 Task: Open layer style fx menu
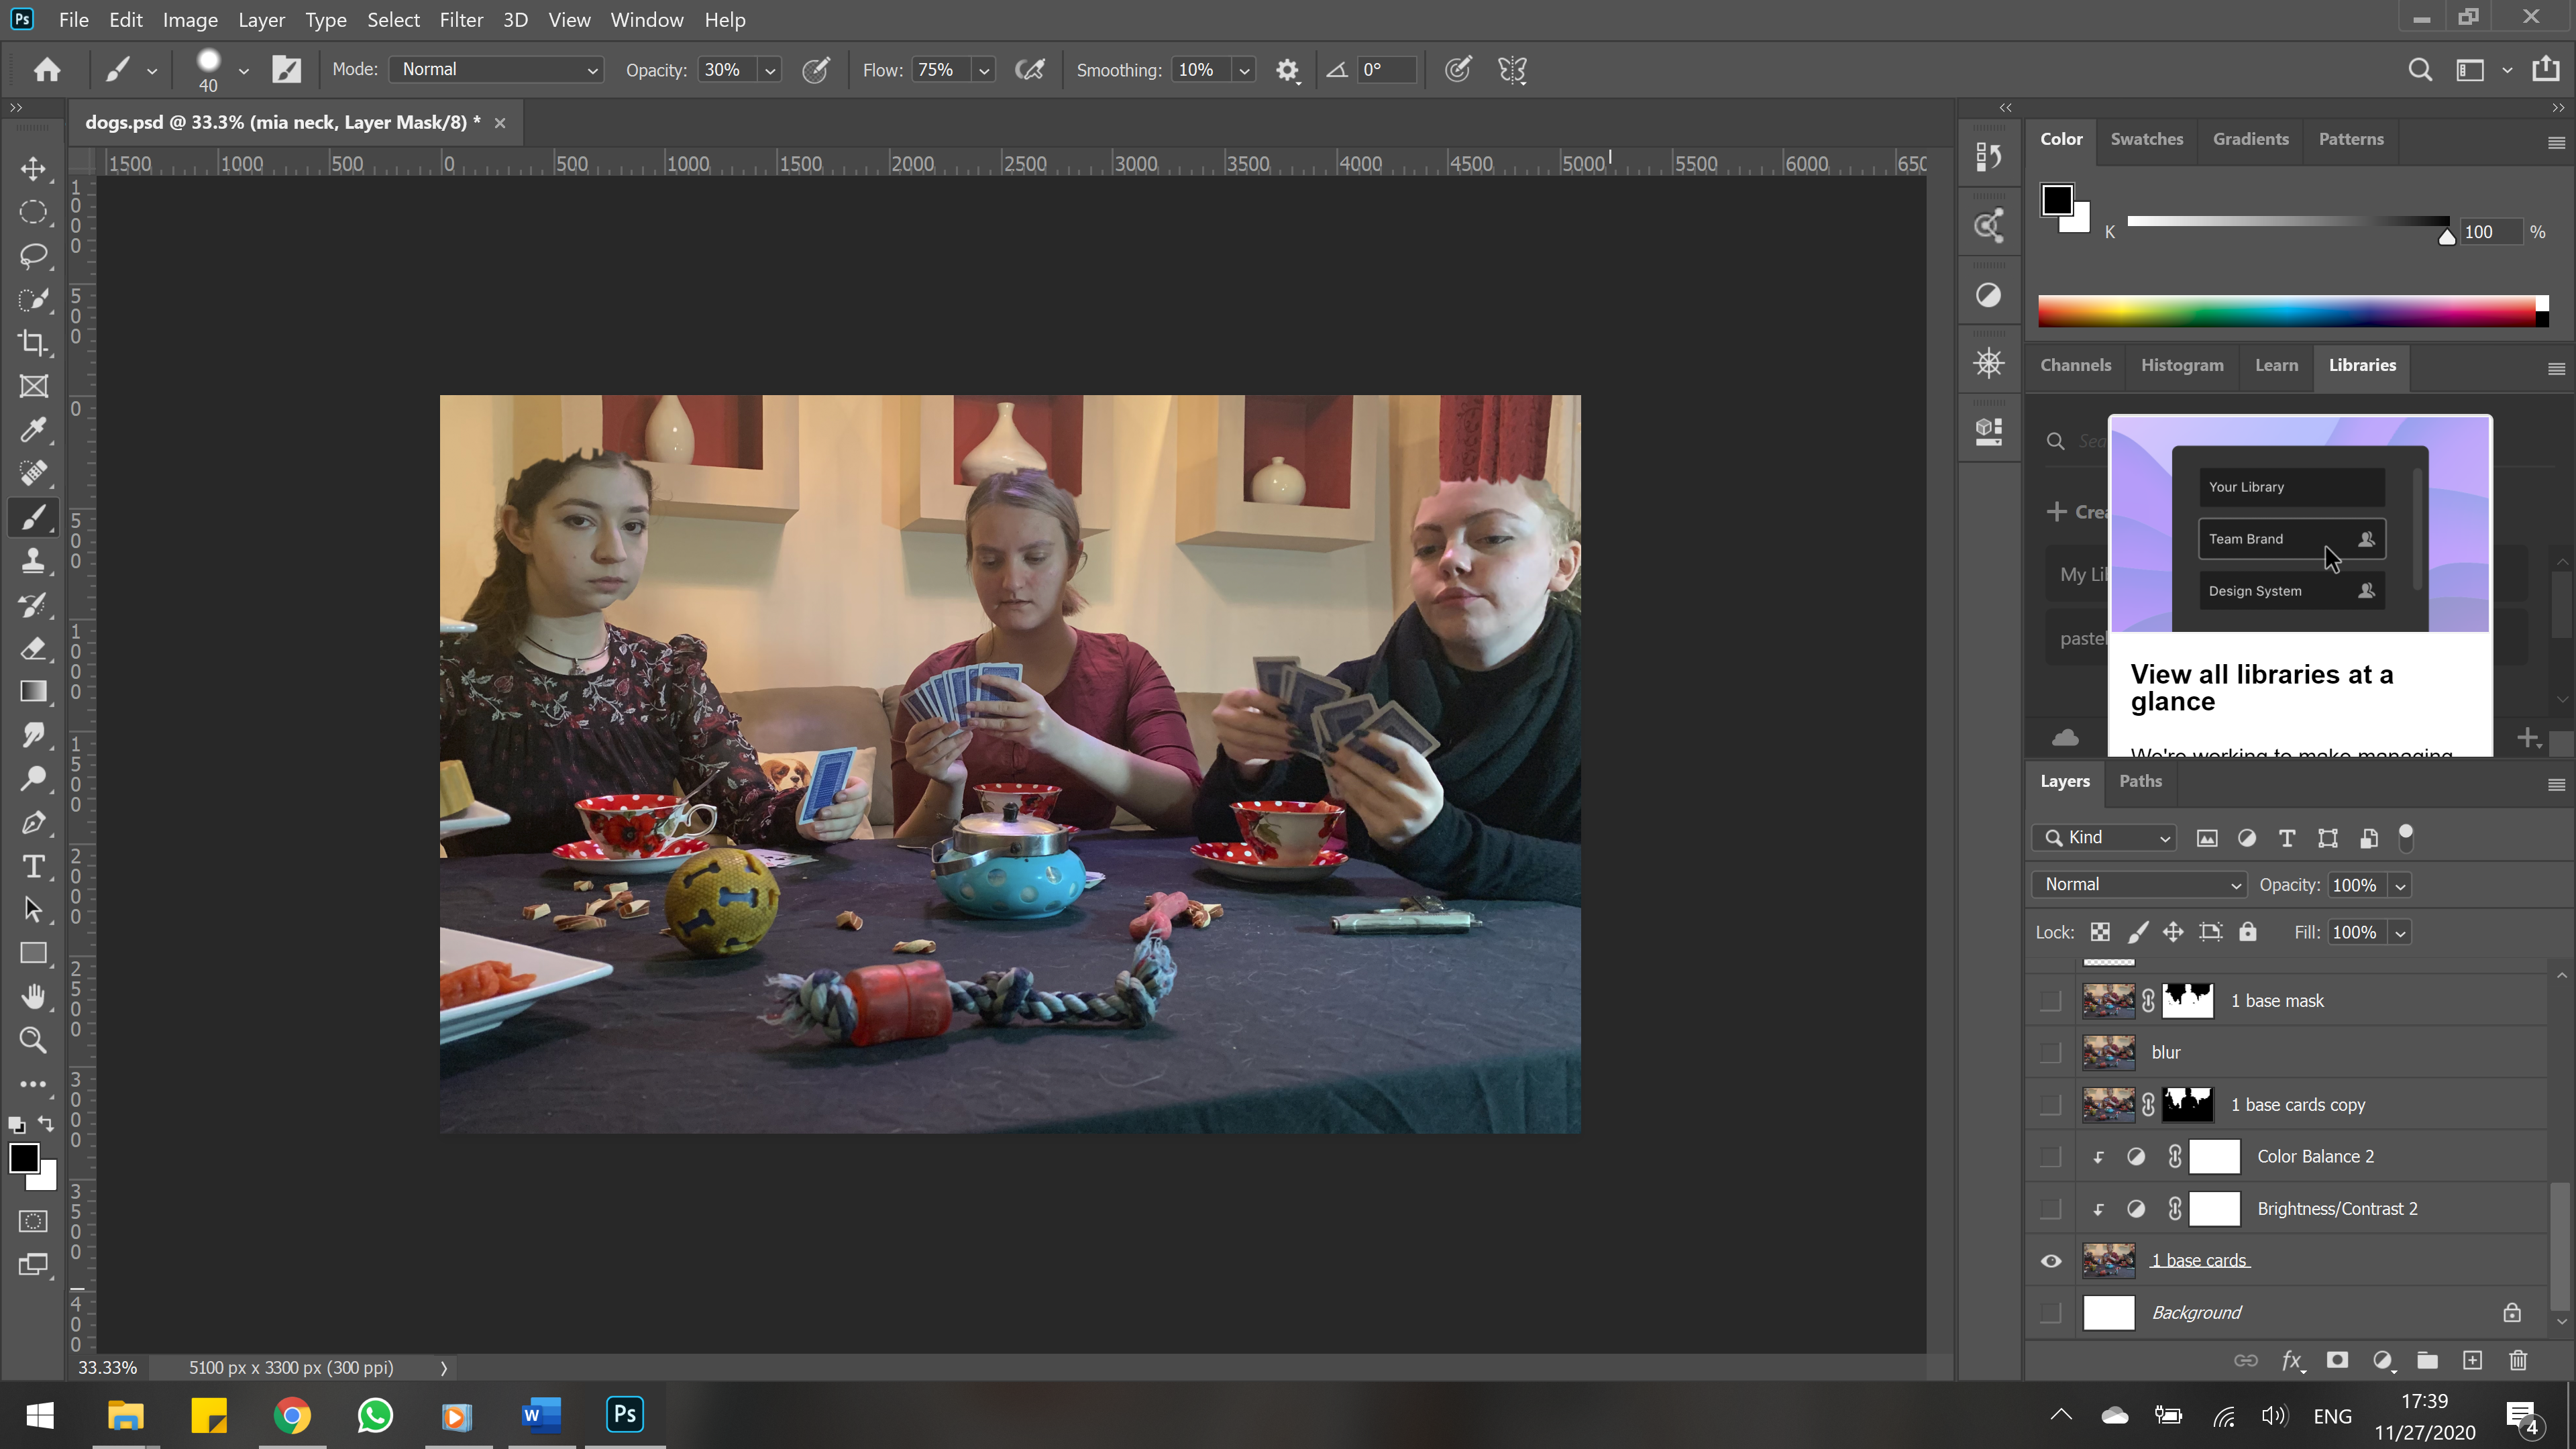tap(2292, 1360)
